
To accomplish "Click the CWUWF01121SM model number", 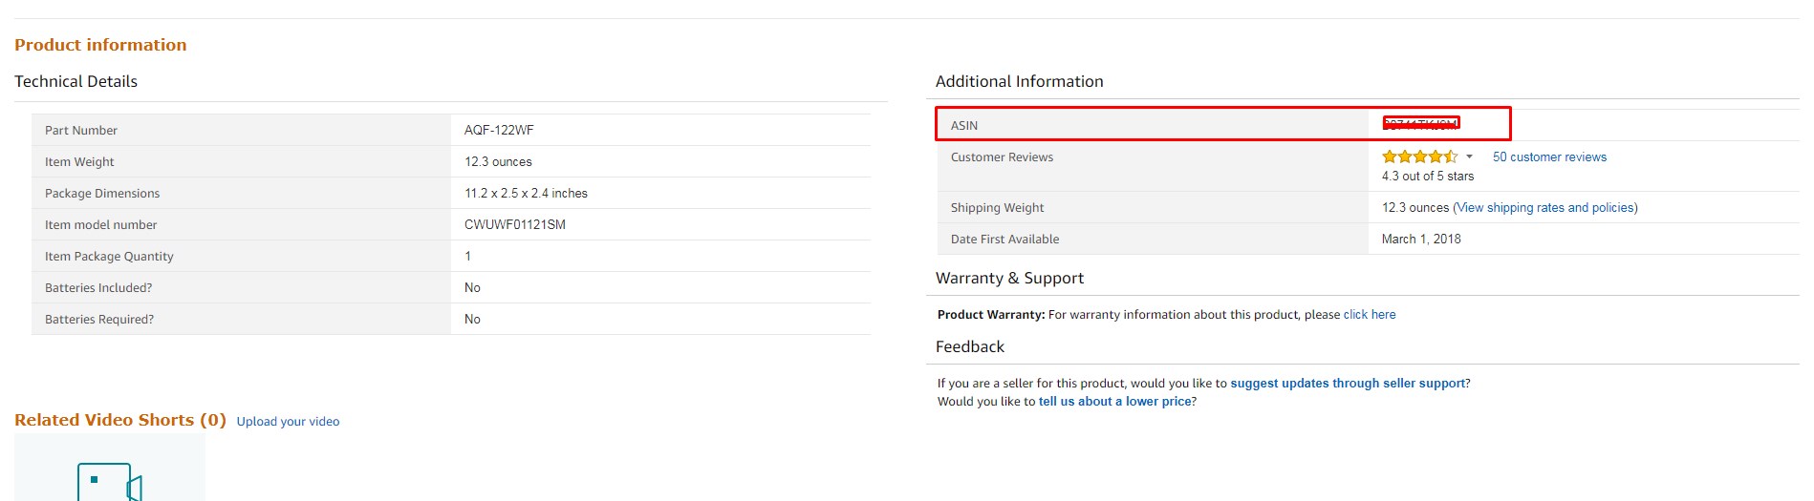I will 514,224.
